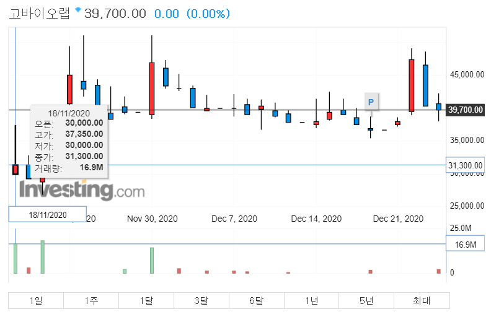
Task: Select the 1일 time range tab
Action: (x=36, y=301)
